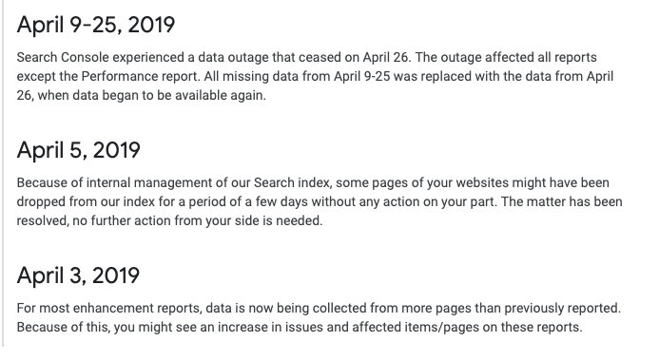Image resolution: width=659 pixels, height=361 pixels.
Task: Click the paragraph about Search index management
Action: coord(320,201)
